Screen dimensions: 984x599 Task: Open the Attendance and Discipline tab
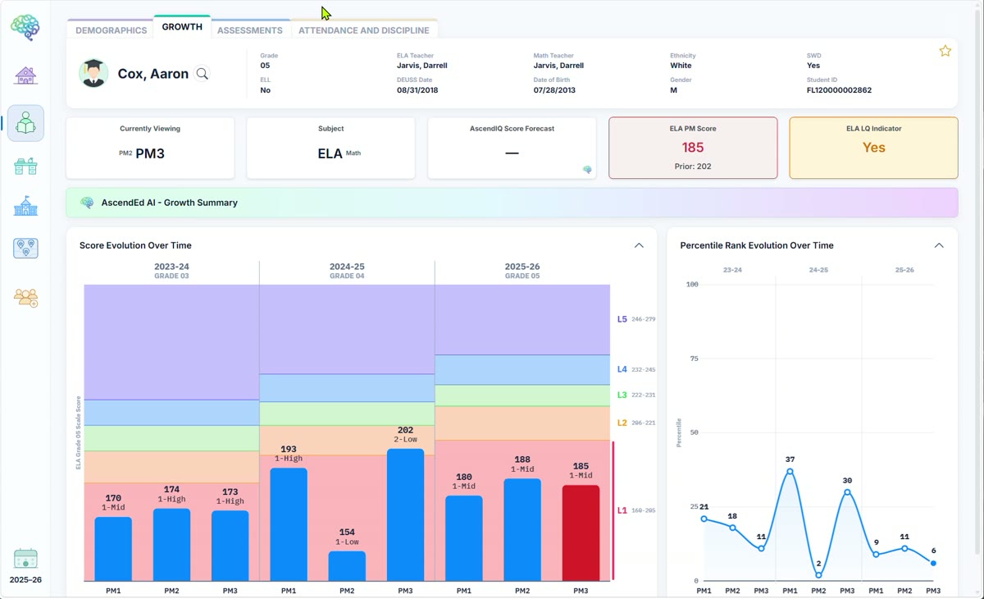coord(364,30)
